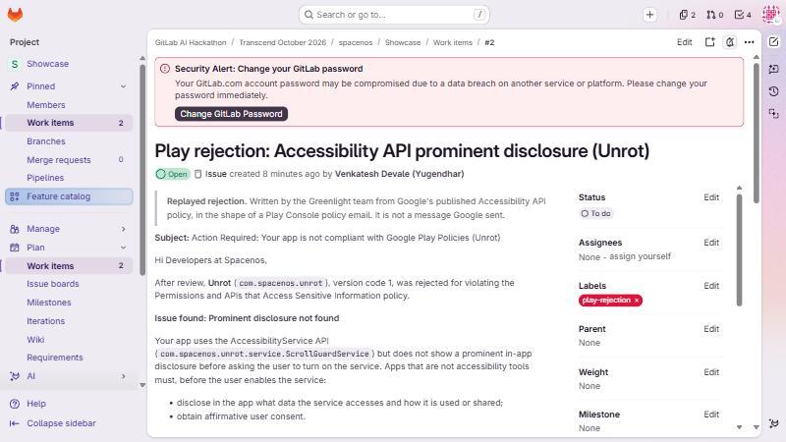Edit the Status field

[x=711, y=197]
